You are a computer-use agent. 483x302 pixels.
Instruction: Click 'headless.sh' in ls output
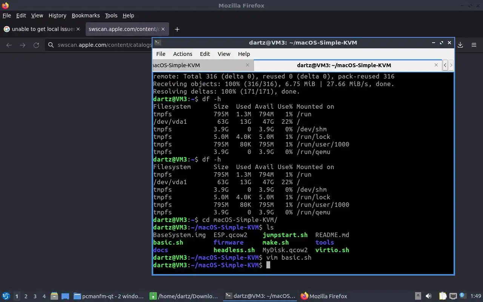click(x=234, y=250)
